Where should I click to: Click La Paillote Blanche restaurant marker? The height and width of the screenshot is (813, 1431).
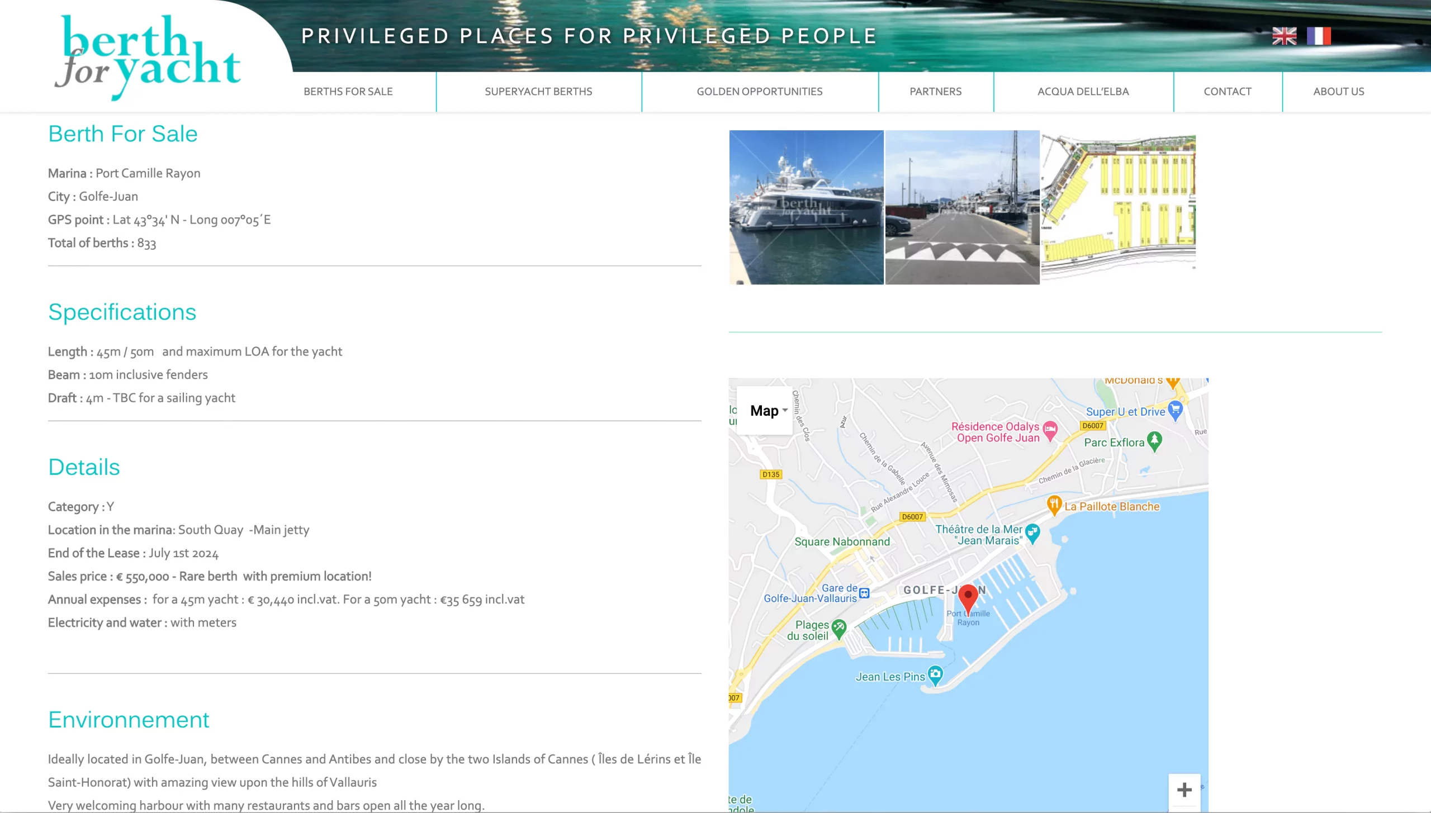(1054, 505)
